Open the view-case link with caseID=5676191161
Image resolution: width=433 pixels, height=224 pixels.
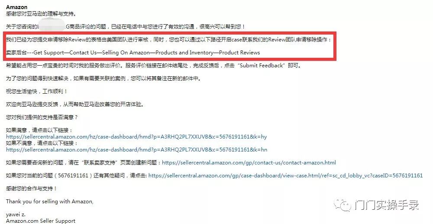click(285, 176)
